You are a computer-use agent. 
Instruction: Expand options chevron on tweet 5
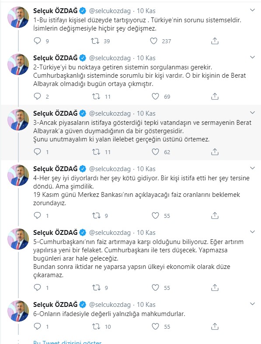tap(253, 232)
